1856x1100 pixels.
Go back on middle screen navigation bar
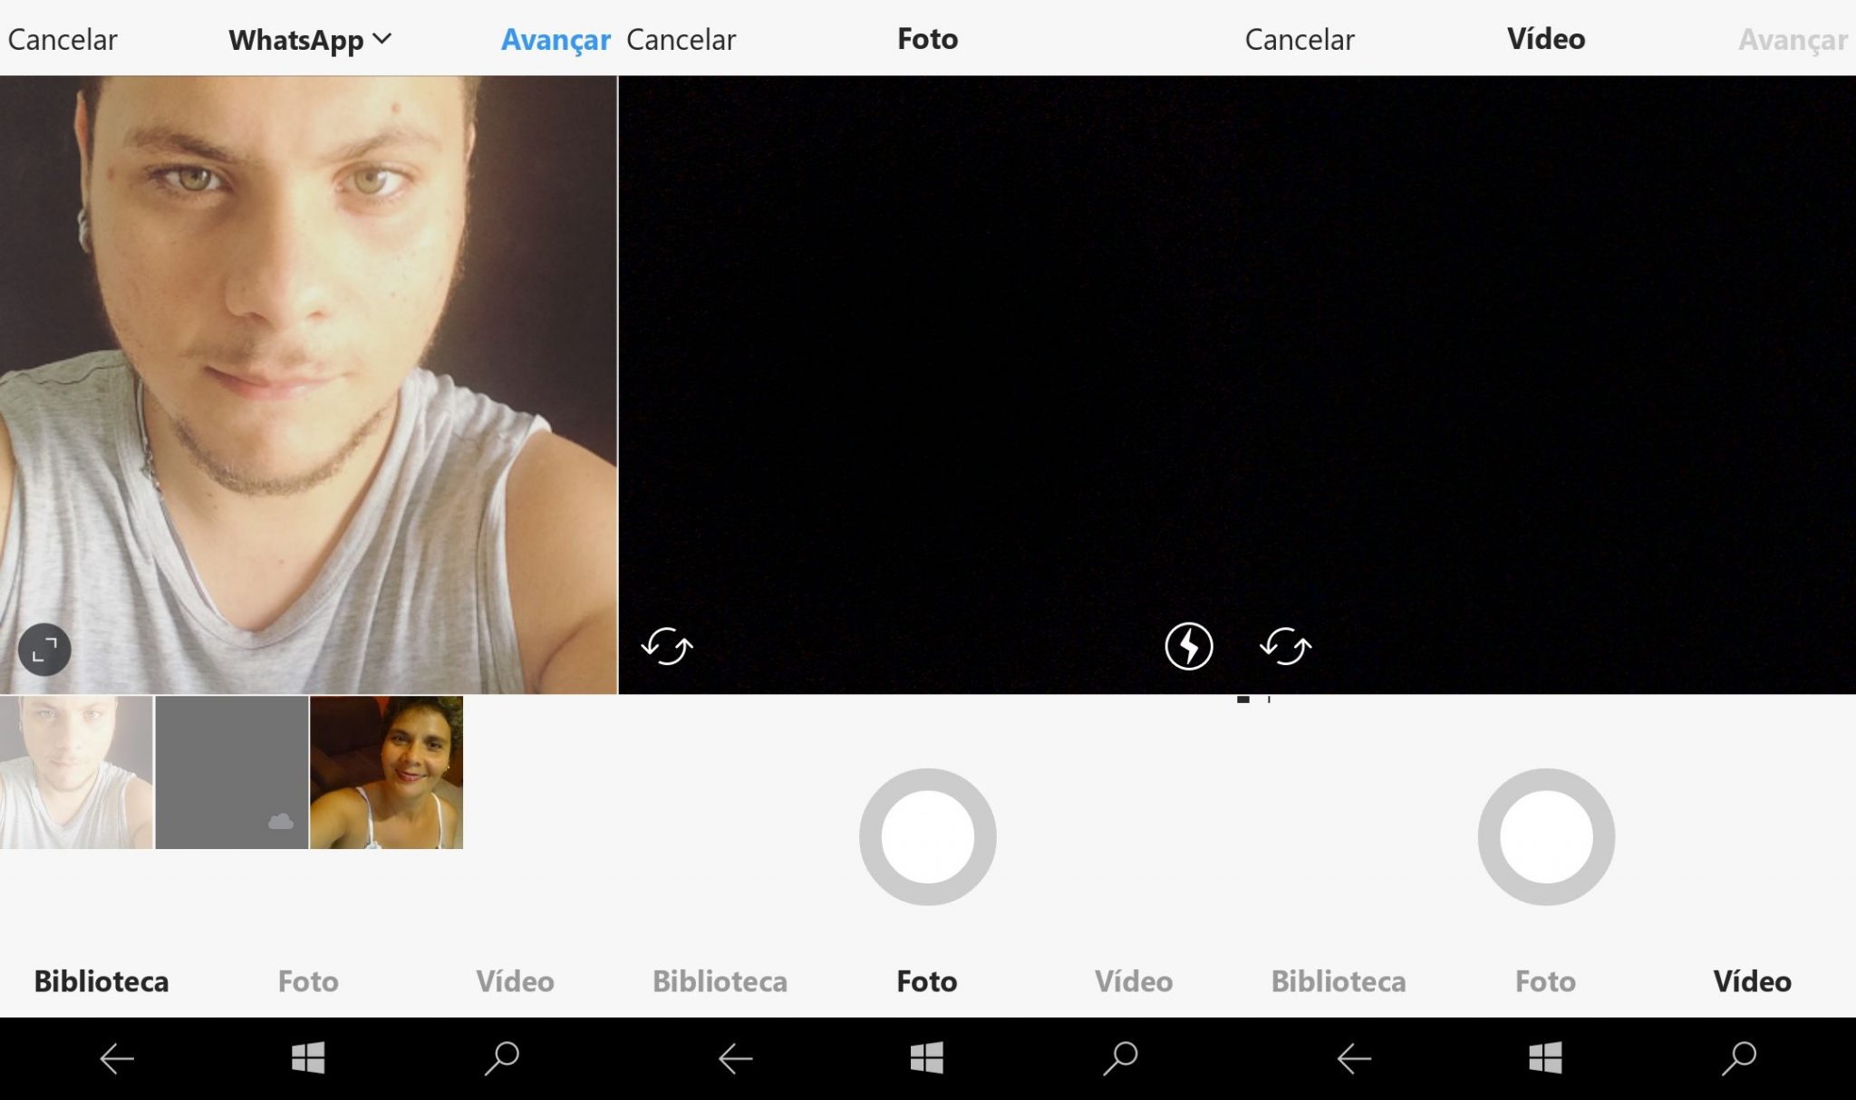click(x=735, y=1057)
